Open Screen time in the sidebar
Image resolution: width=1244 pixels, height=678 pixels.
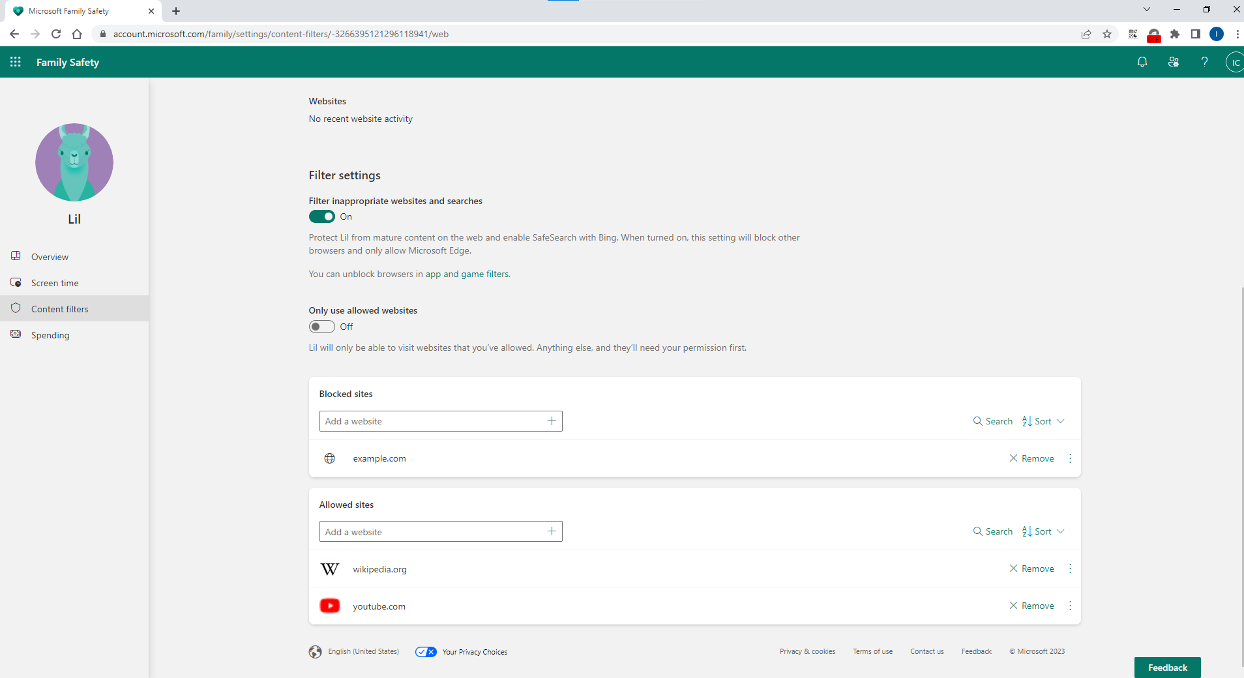pos(74,282)
